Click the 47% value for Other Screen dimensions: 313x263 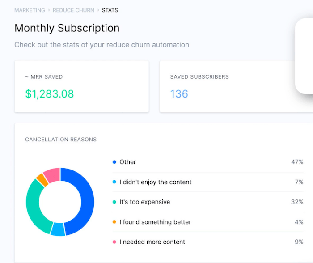click(297, 162)
